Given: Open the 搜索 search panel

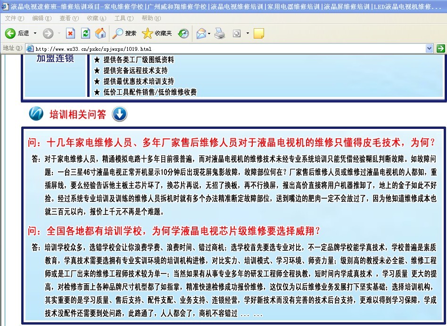Looking at the screenshot, I should pos(124,33).
